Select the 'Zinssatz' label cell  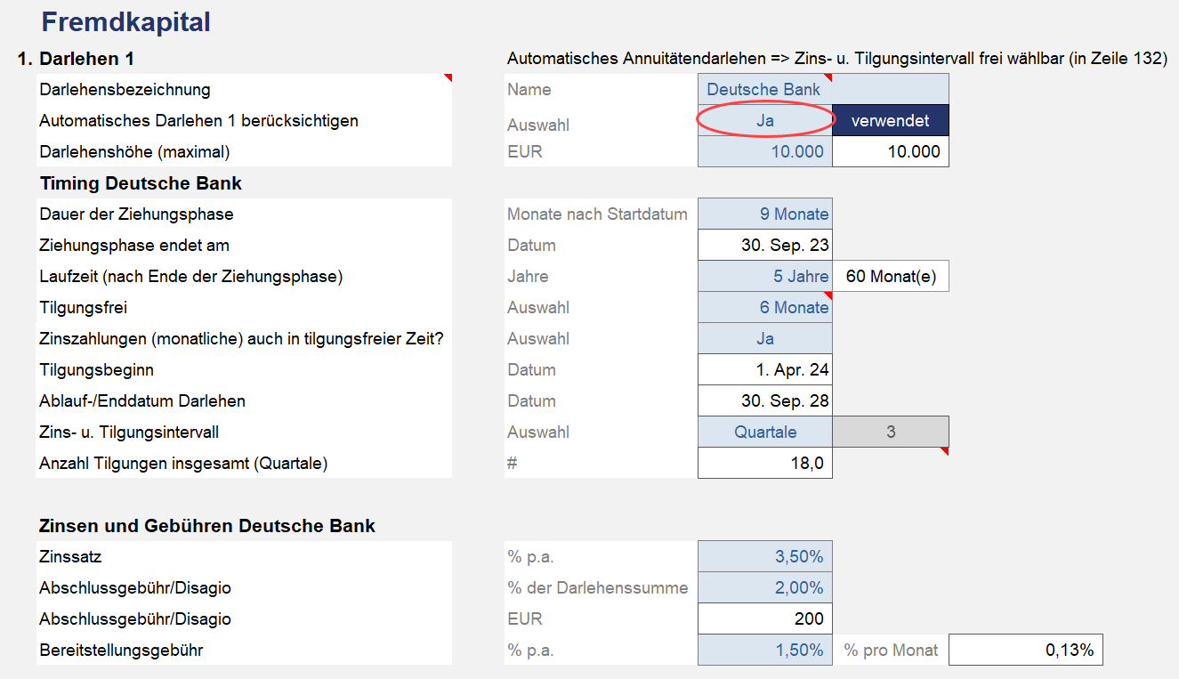point(244,556)
